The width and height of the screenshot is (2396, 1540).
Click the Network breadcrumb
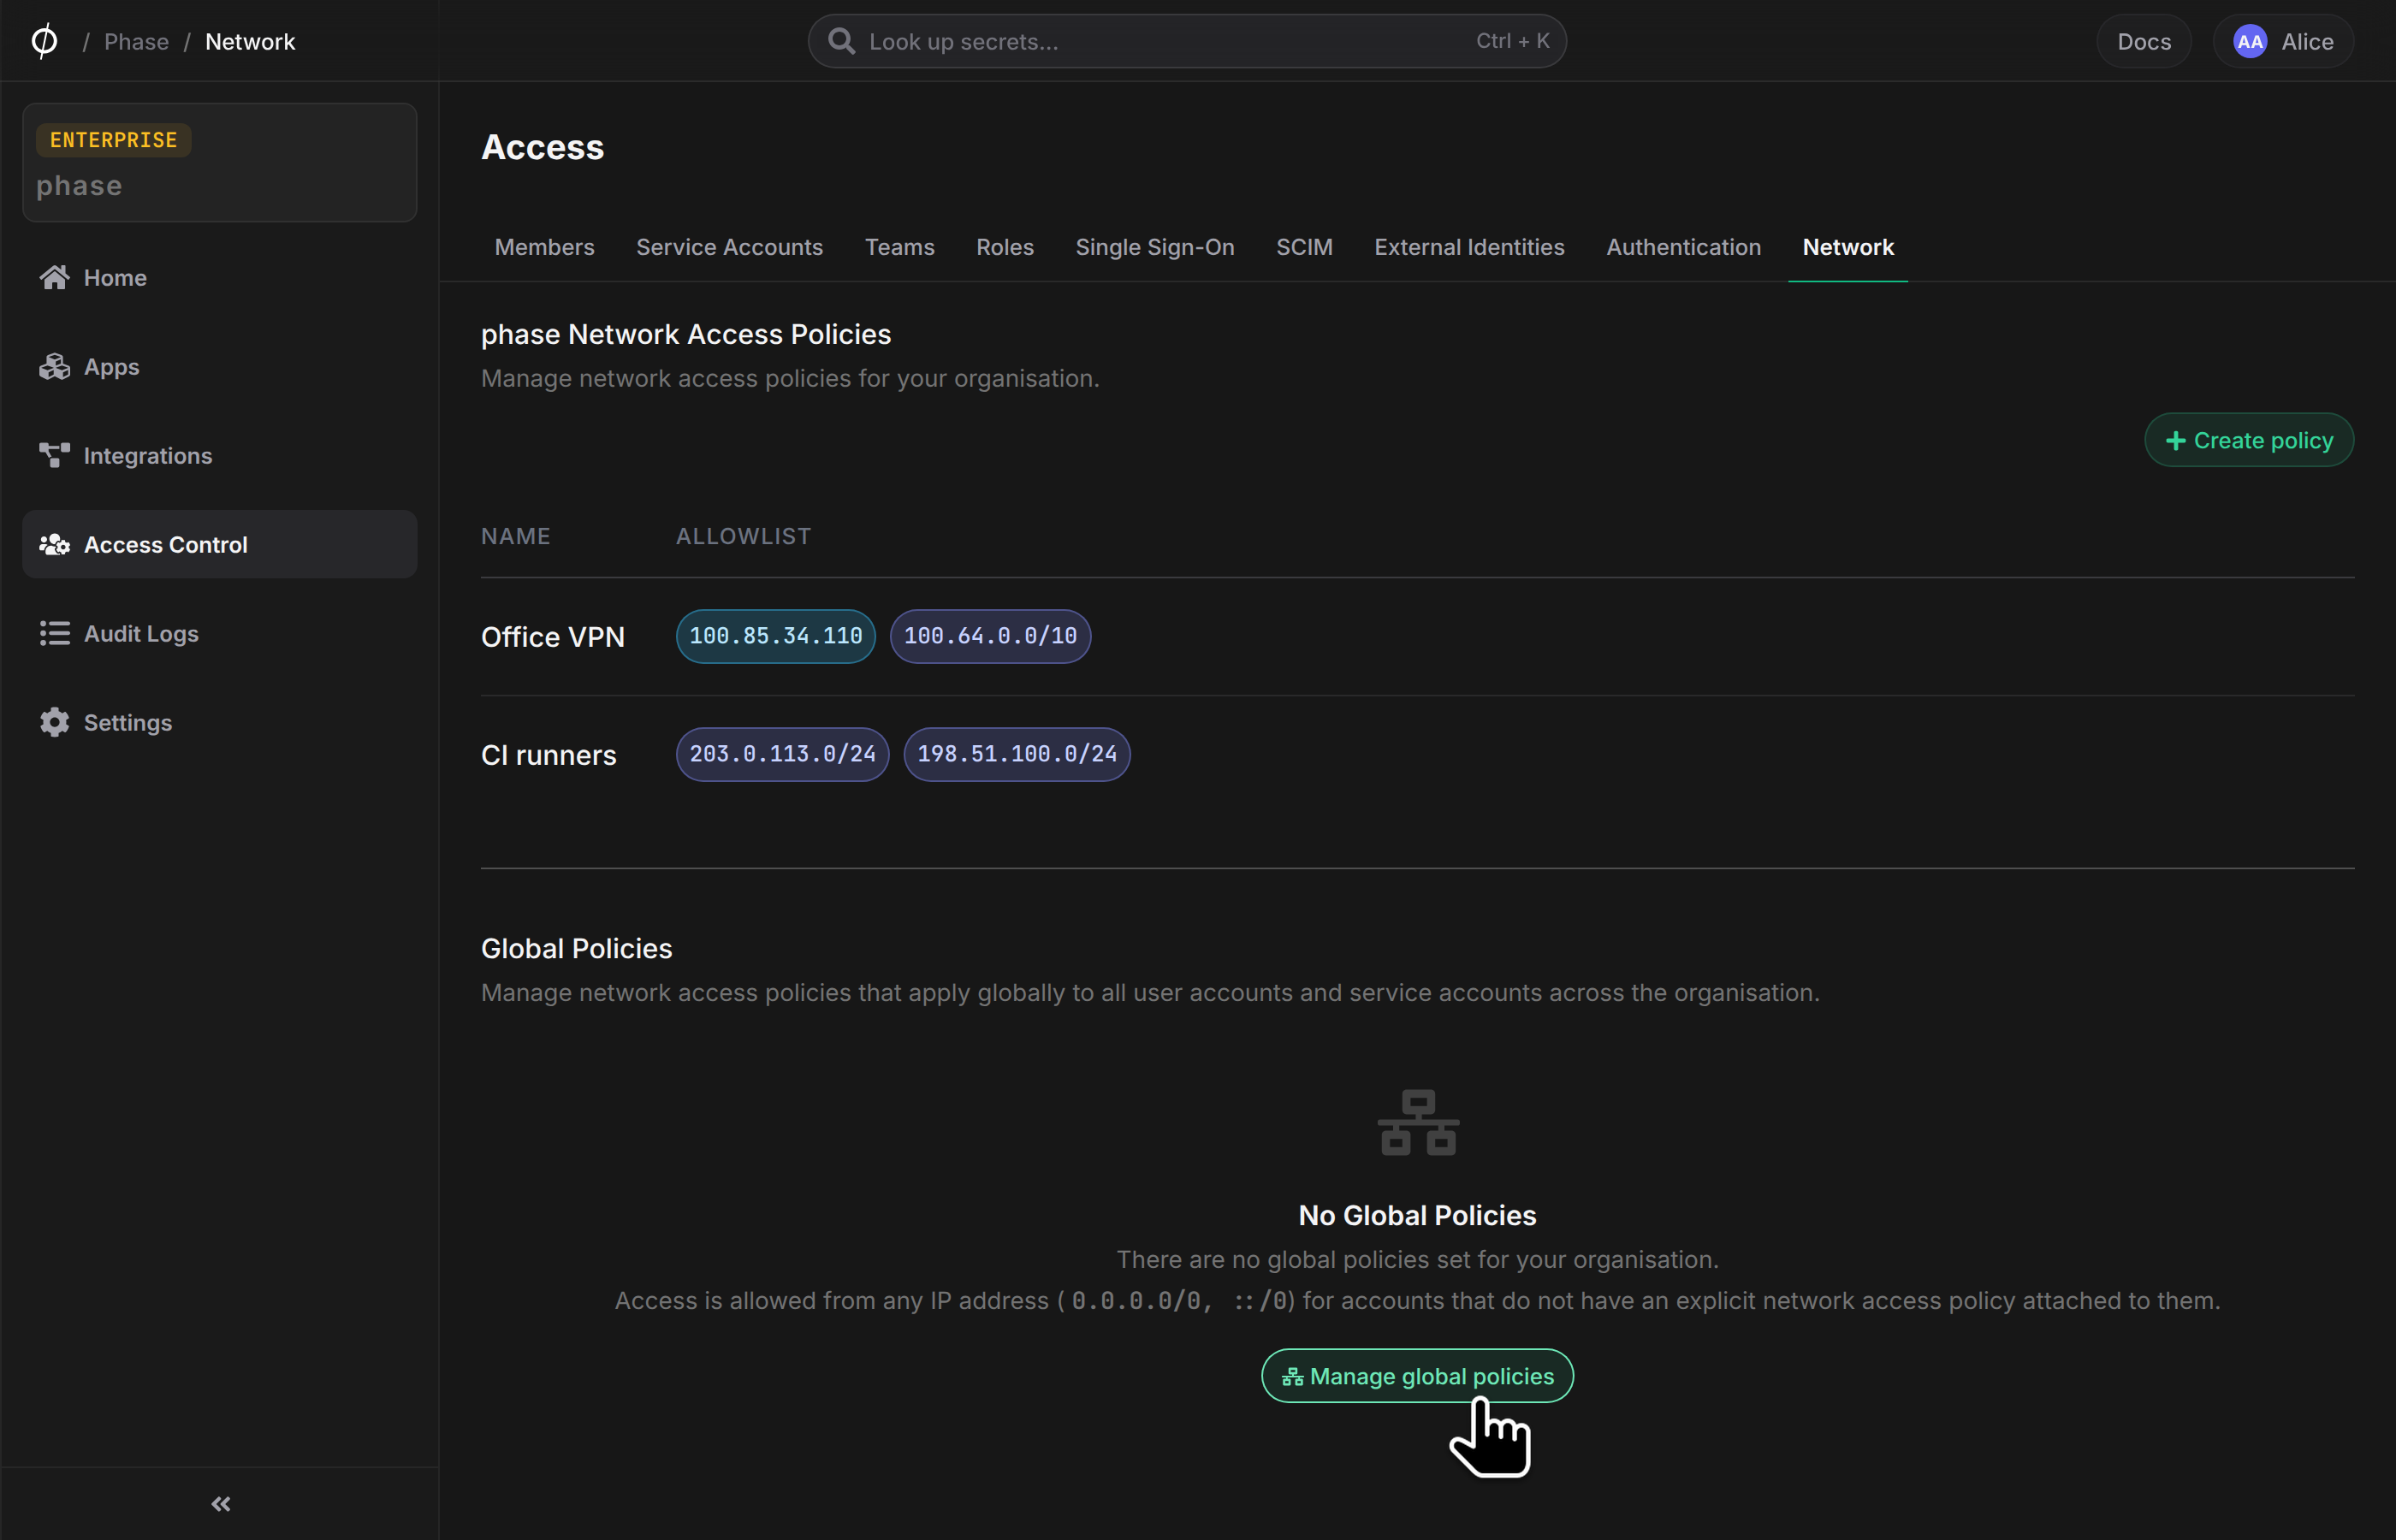(250, 41)
